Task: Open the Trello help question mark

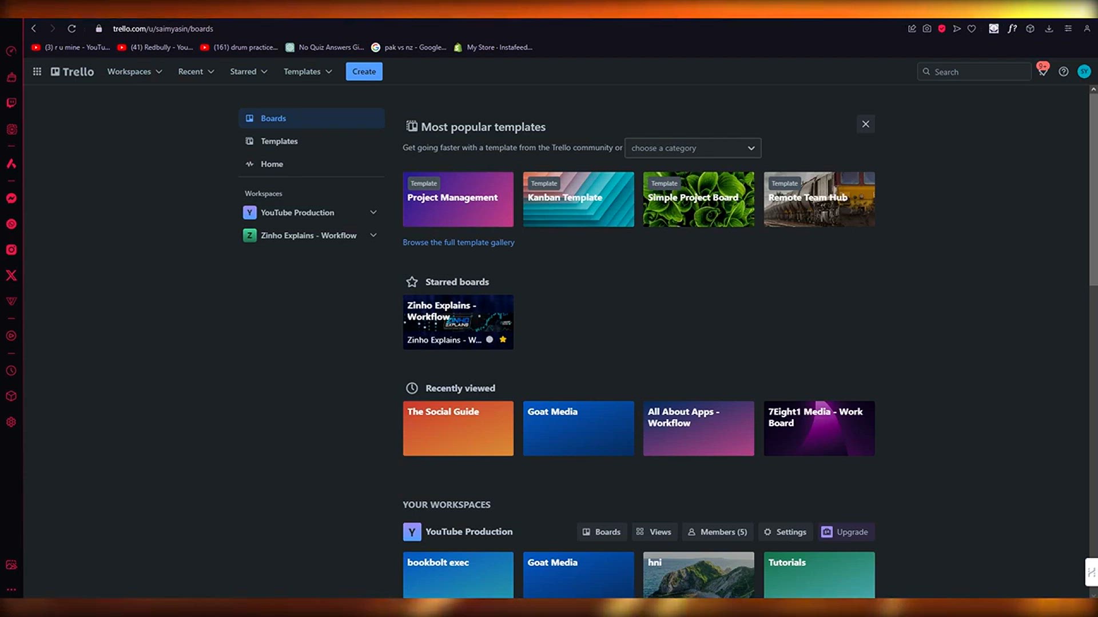Action: [1063, 71]
